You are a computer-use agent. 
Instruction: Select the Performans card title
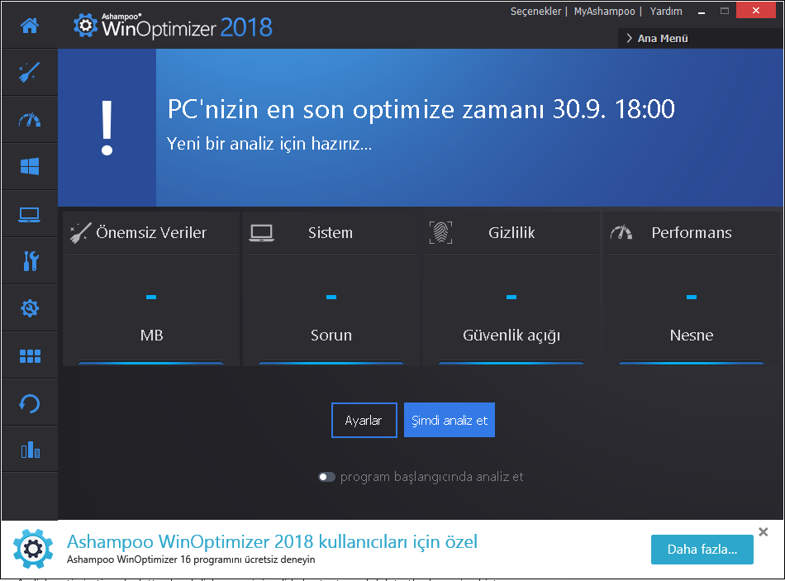(x=692, y=232)
